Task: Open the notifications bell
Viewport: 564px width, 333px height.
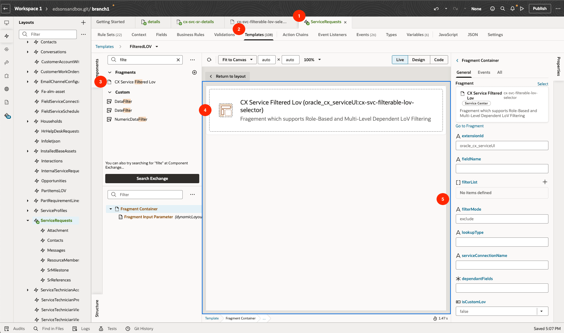Action: (512, 9)
